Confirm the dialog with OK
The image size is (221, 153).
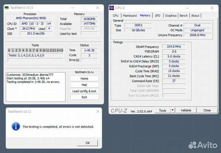87,143
